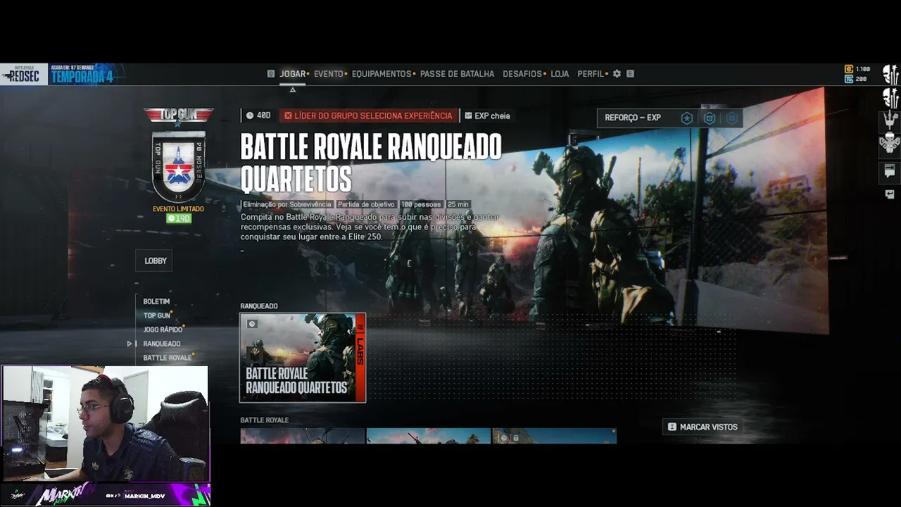Screen dimensions: 901x507
Task: Click the dimmed last hexagon in Reforço – EXP
Action: [732, 118]
